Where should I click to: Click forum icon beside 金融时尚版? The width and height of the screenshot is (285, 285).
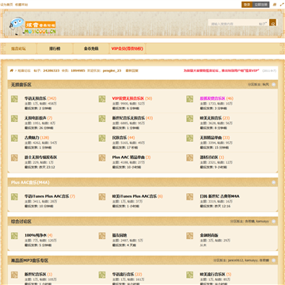click(x=189, y=236)
